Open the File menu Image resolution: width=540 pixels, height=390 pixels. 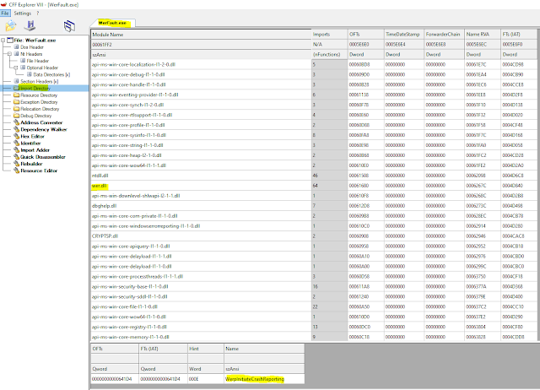[x=5, y=14]
